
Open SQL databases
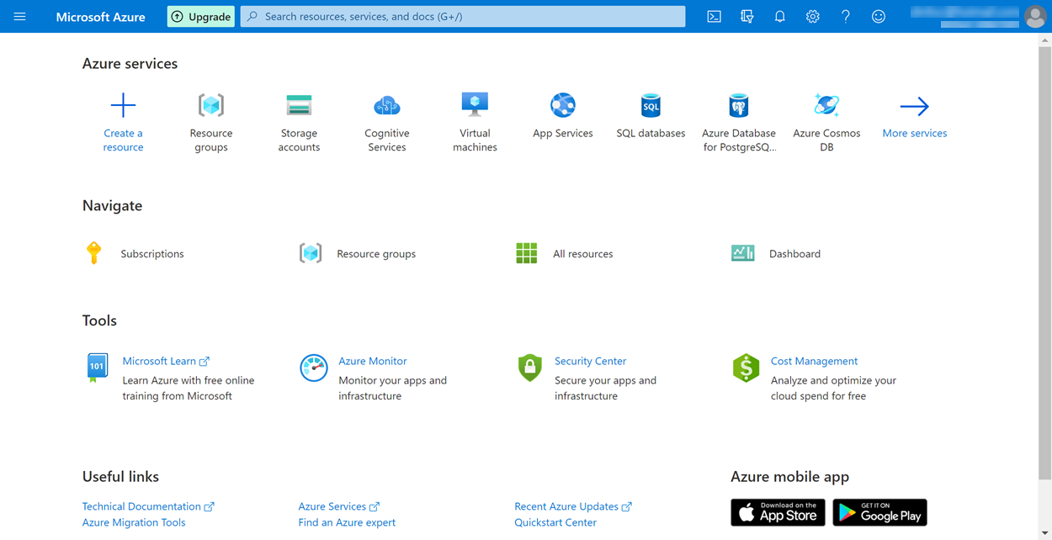pyautogui.click(x=650, y=118)
